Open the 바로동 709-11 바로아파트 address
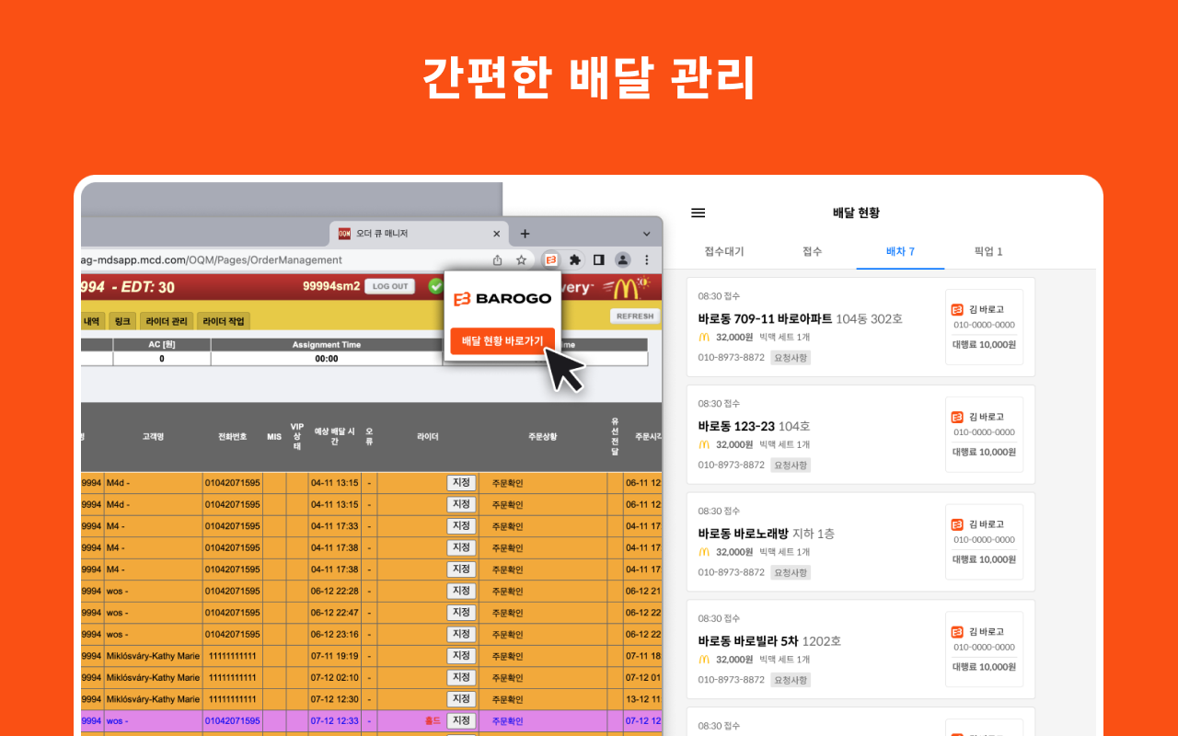Viewport: 1178px width, 736px height. click(801, 318)
